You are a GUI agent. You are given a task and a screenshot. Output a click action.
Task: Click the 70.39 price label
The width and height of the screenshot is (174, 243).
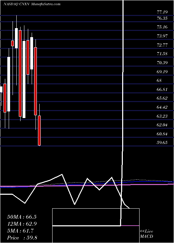coord(163,63)
